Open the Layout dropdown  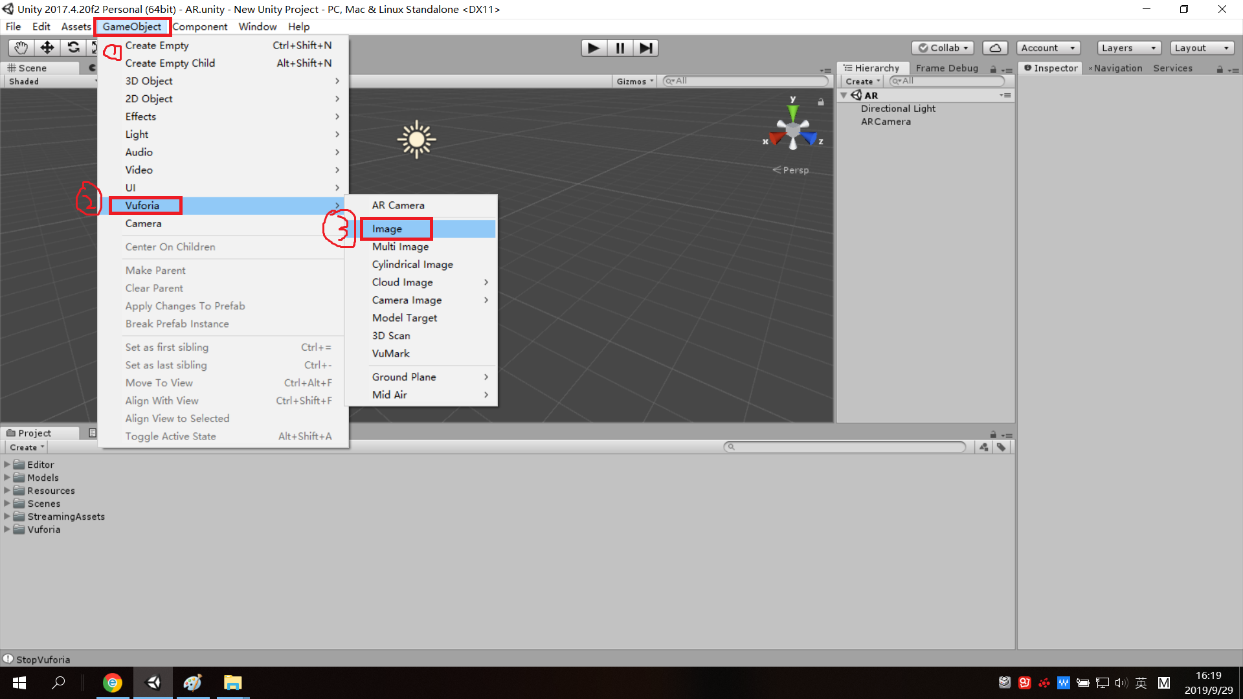pyautogui.click(x=1202, y=47)
